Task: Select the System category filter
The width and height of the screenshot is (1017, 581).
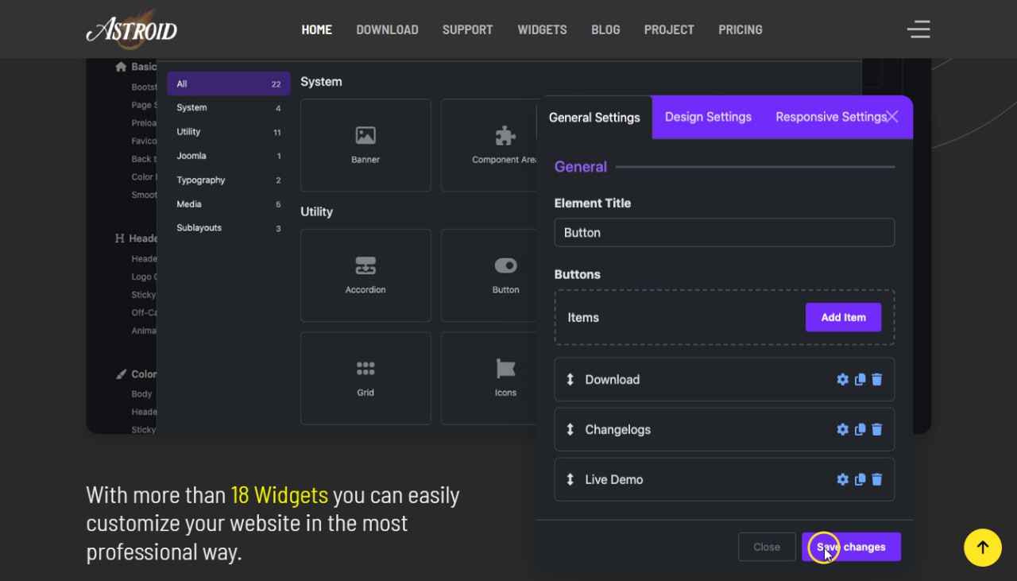Action: tap(229, 107)
